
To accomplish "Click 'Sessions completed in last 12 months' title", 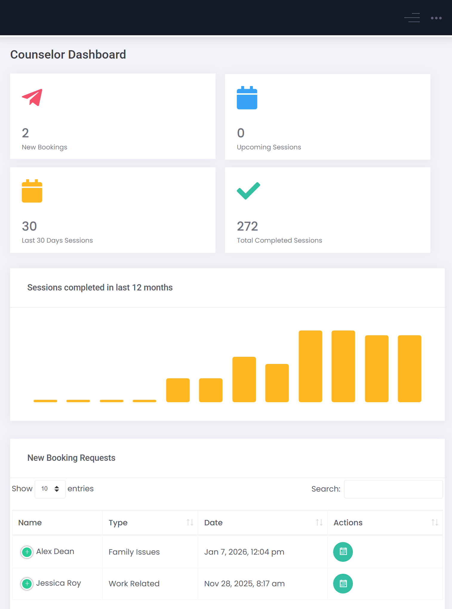I will pos(100,287).
